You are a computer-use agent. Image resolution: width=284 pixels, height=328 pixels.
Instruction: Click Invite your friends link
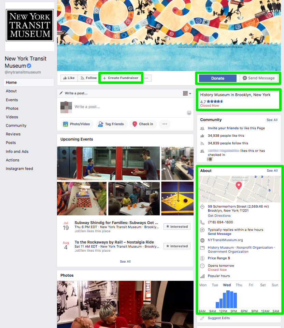(223, 128)
